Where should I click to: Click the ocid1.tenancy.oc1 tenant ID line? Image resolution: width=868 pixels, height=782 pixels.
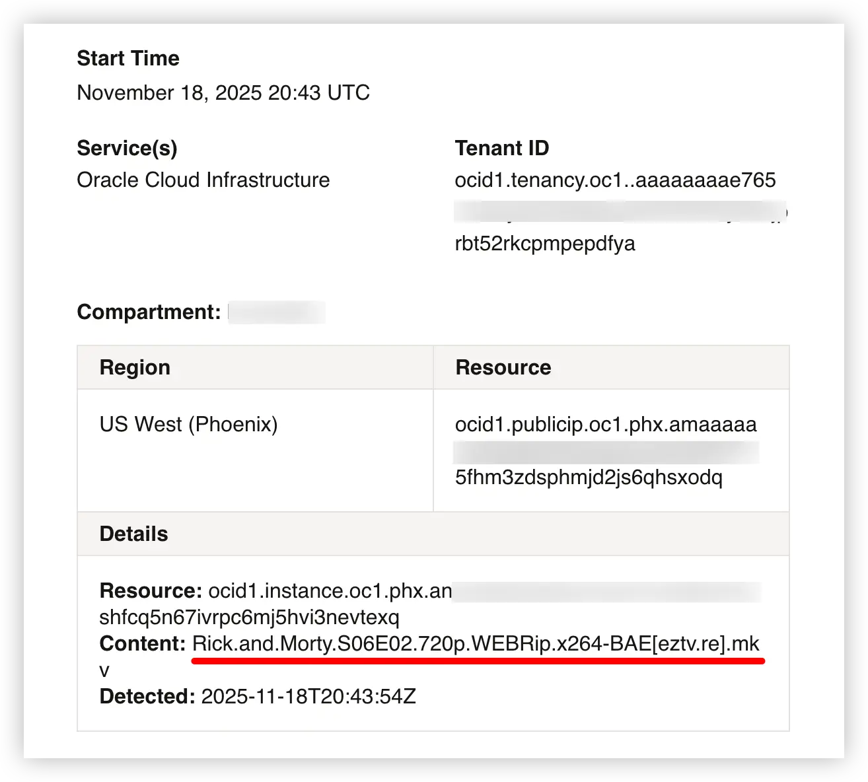point(614,180)
